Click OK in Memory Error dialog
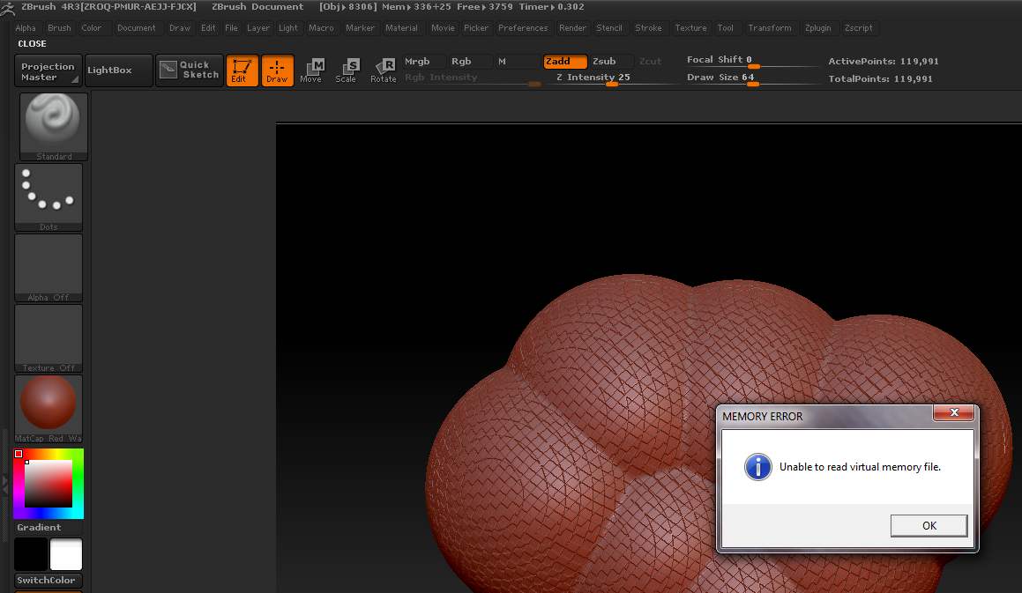 coord(929,525)
